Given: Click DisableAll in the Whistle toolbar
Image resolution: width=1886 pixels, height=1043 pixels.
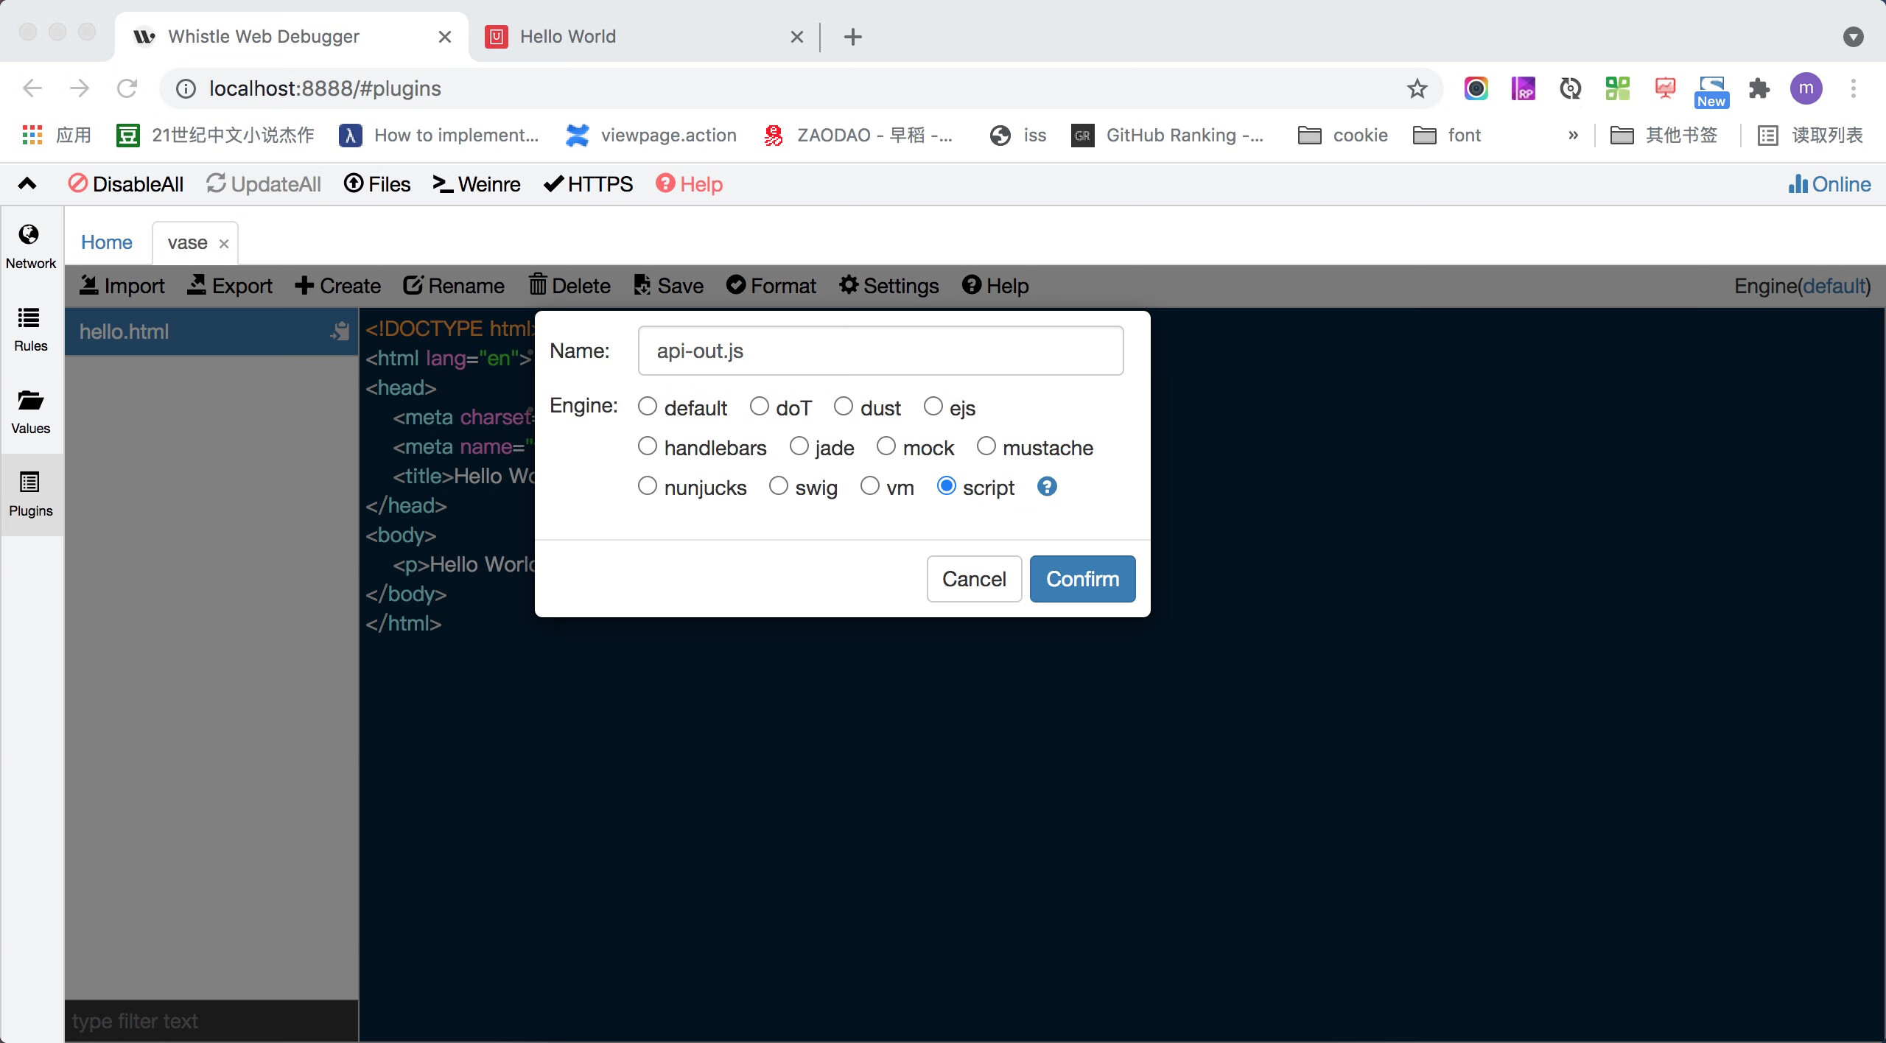Looking at the screenshot, I should tap(125, 183).
